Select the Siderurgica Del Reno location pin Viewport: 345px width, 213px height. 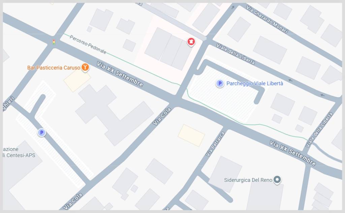tap(277, 180)
